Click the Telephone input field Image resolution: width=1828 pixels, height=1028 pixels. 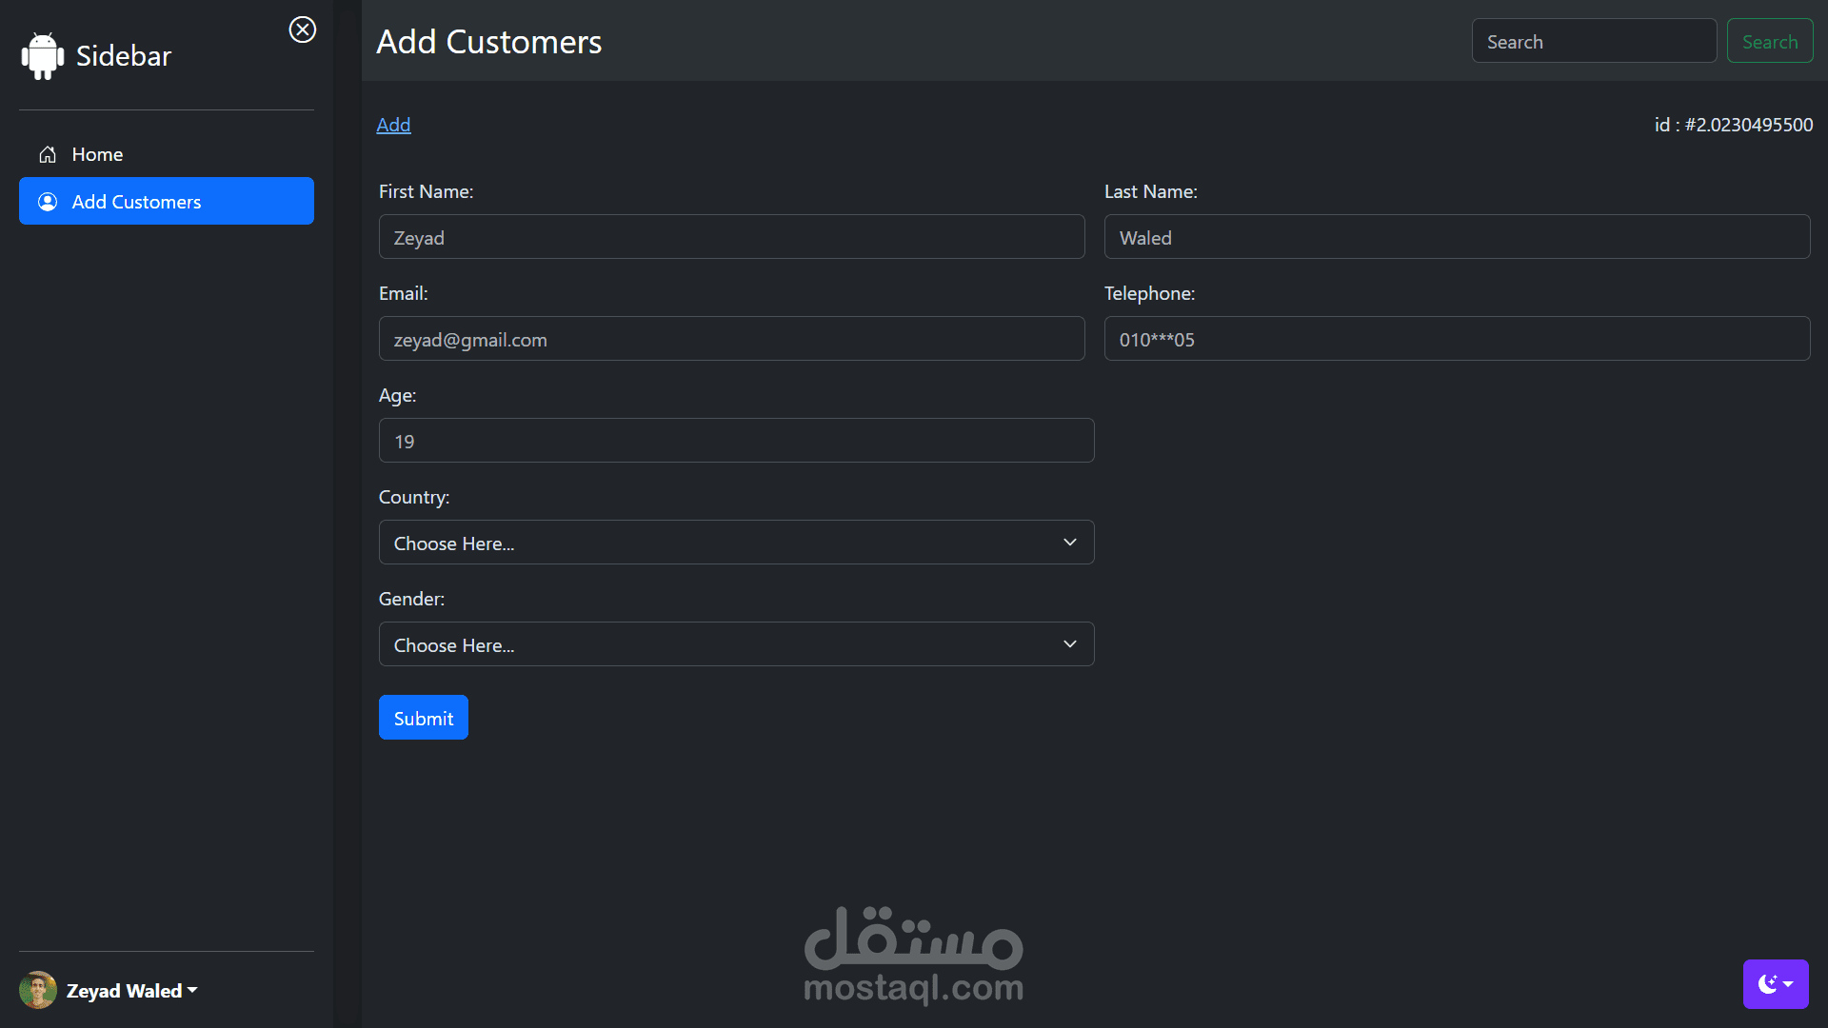click(x=1457, y=339)
